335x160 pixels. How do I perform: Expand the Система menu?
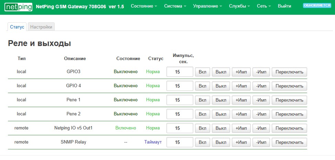click(175, 6)
